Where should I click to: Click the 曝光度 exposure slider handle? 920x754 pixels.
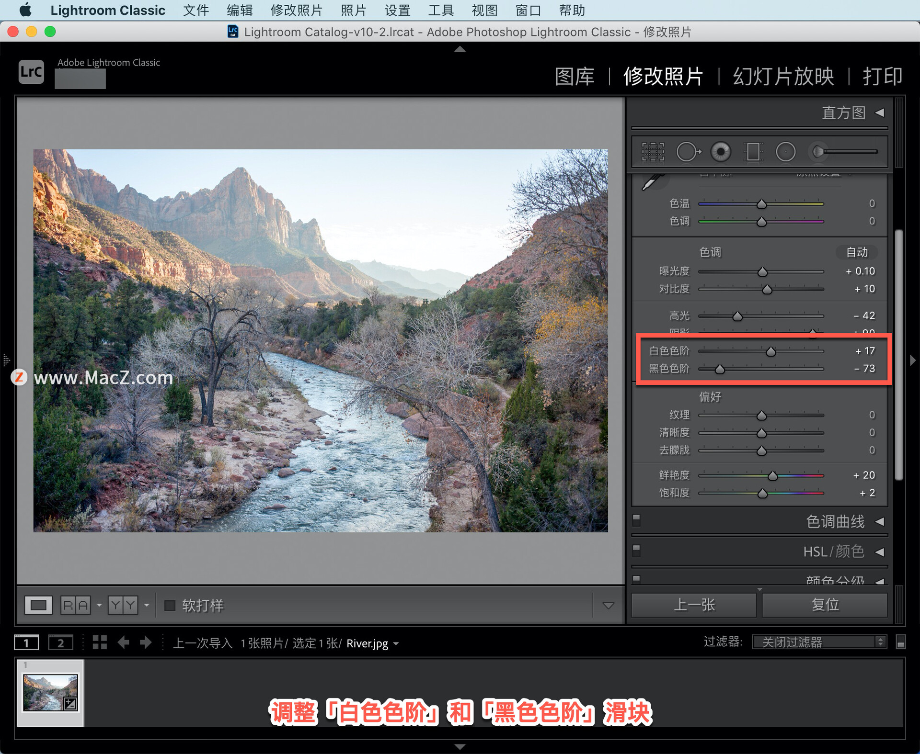pyautogui.click(x=762, y=272)
